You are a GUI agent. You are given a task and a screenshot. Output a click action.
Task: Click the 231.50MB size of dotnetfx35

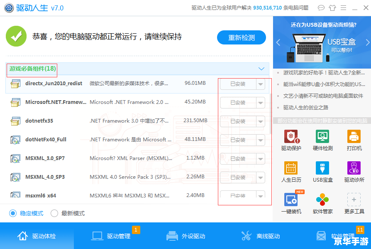195,121
